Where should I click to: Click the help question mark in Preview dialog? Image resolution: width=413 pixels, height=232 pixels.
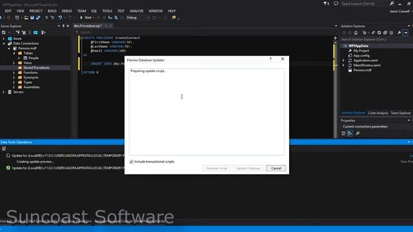[x=270, y=59]
